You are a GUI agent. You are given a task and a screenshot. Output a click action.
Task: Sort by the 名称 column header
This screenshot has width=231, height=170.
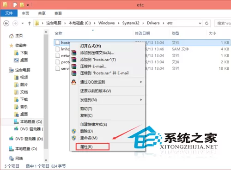click(x=59, y=33)
